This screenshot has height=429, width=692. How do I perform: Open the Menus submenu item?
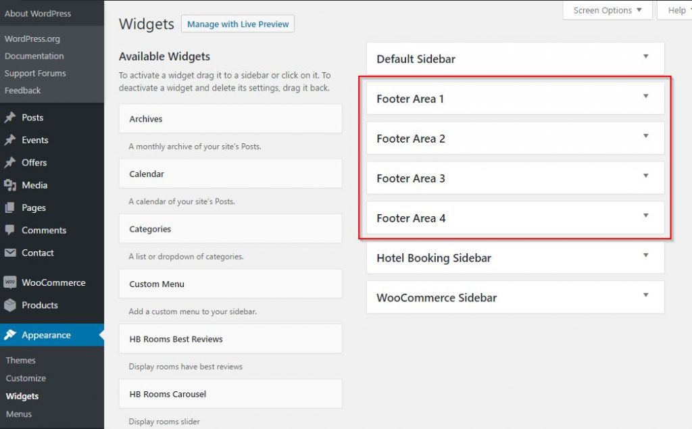pos(19,414)
